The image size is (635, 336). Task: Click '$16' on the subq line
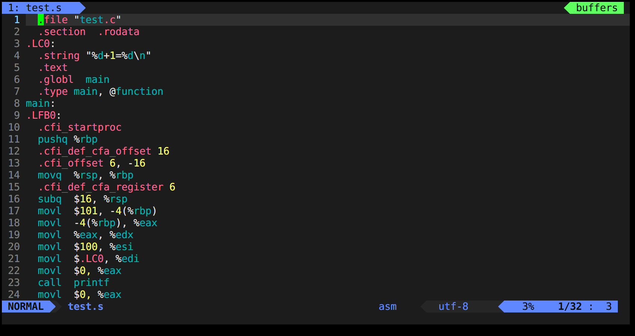point(83,199)
